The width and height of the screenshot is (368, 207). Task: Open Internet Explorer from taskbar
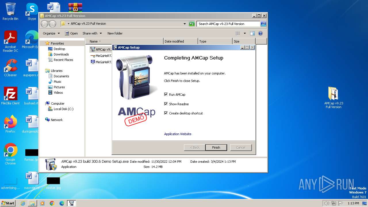(x=23, y=203)
